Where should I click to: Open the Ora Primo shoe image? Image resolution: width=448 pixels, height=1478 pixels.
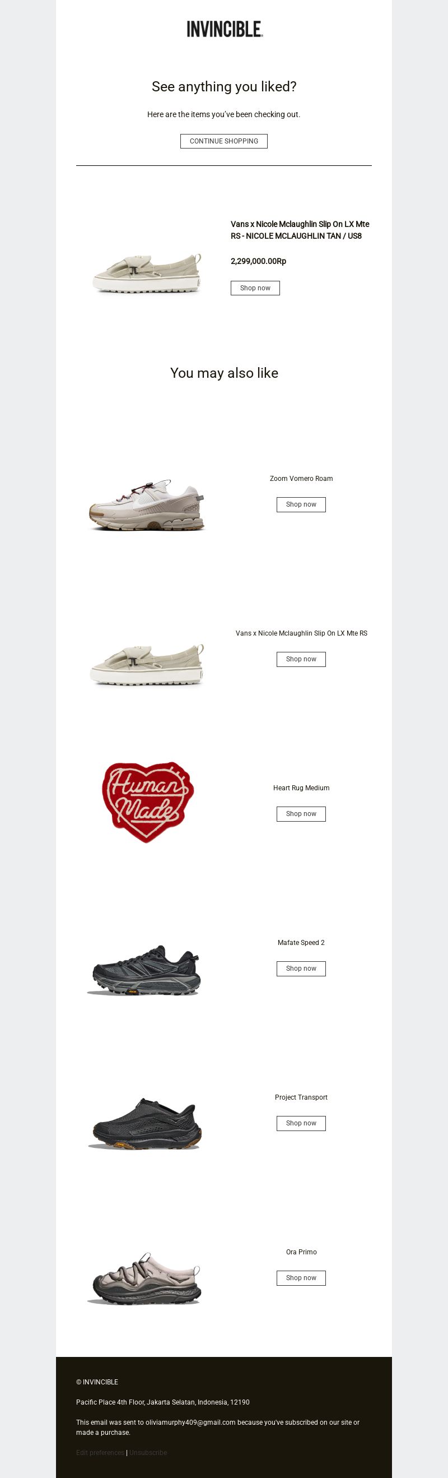click(x=144, y=1278)
